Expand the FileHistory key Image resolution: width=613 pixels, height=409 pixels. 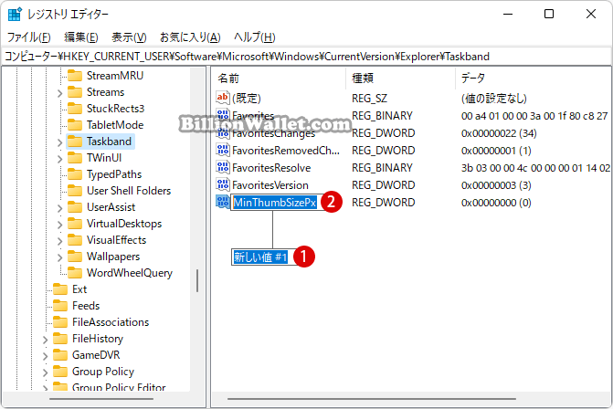(x=46, y=340)
